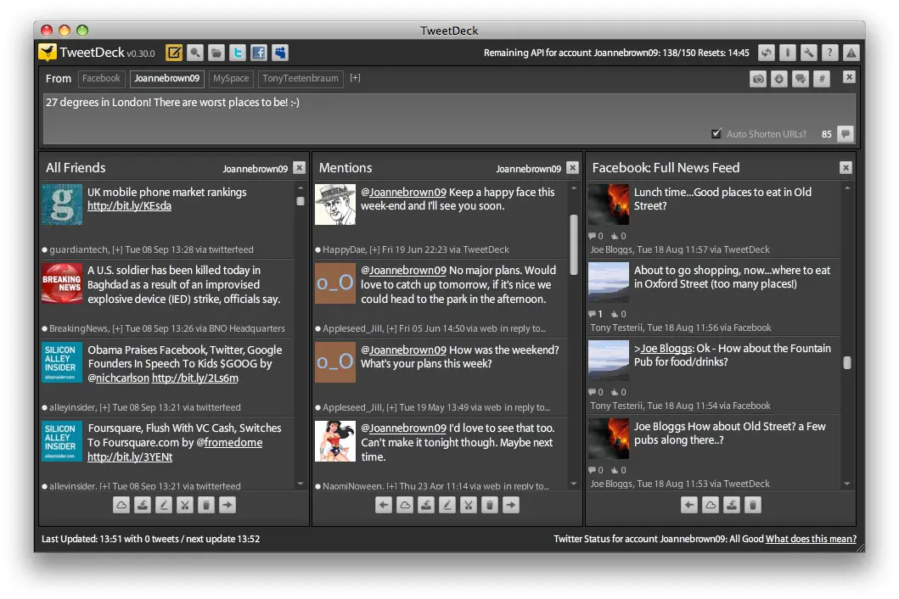This screenshot has height=599, width=899.
Task: Click the warning triangle icon at top right
Action: (851, 53)
